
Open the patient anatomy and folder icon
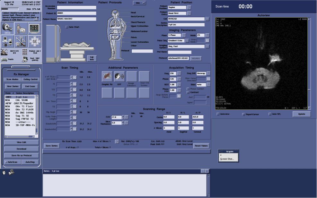pyautogui.click(x=21, y=28)
